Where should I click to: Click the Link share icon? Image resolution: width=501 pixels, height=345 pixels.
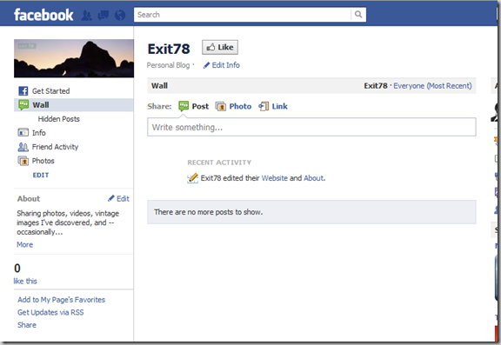[x=264, y=106]
